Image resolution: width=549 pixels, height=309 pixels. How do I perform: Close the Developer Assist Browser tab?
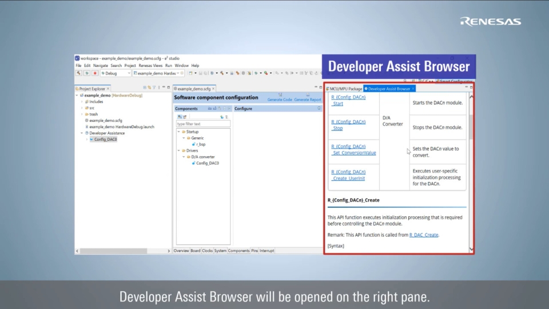coord(413,89)
